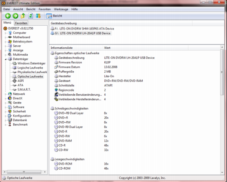Collapse the Datenträger tree node
Image resolution: width=227 pixels, height=182 pixels.
[x=6, y=59]
